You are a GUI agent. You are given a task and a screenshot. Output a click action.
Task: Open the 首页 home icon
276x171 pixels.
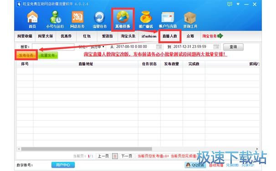point(32,20)
